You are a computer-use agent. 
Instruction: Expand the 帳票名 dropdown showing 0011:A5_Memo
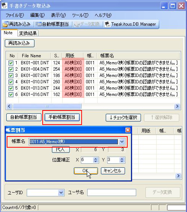click(x=122, y=142)
